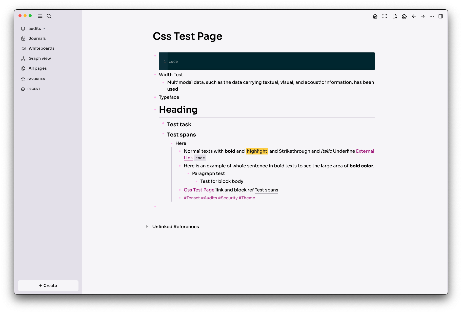Click the export page icon
Screen dimensions: 462x313
pos(395,16)
